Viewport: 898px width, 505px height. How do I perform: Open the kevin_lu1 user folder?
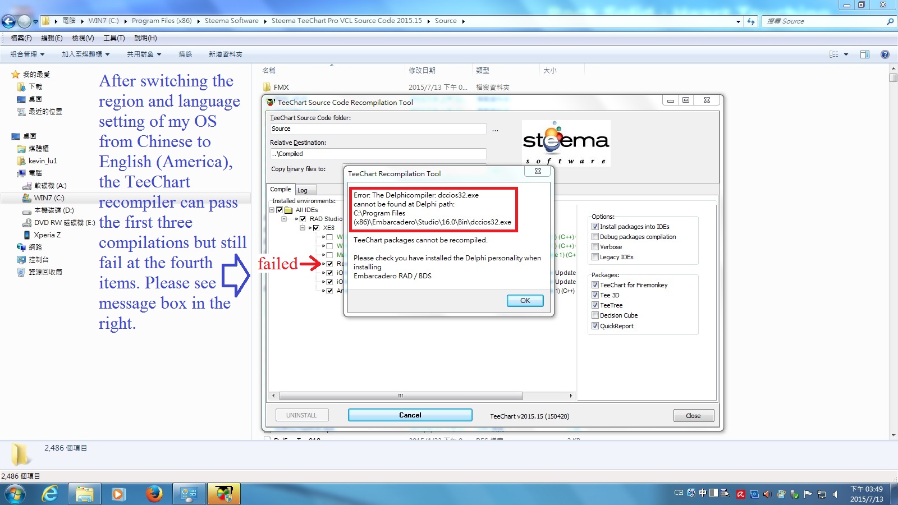[43, 161]
